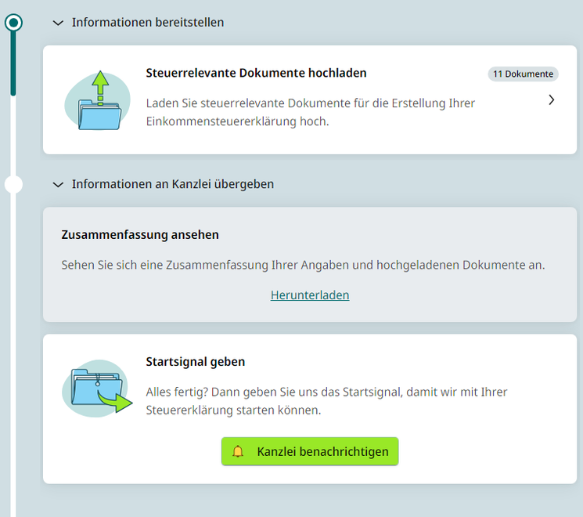This screenshot has width=583, height=517.
Task: Click the 'Herunterladen' link
Action: coord(310,295)
